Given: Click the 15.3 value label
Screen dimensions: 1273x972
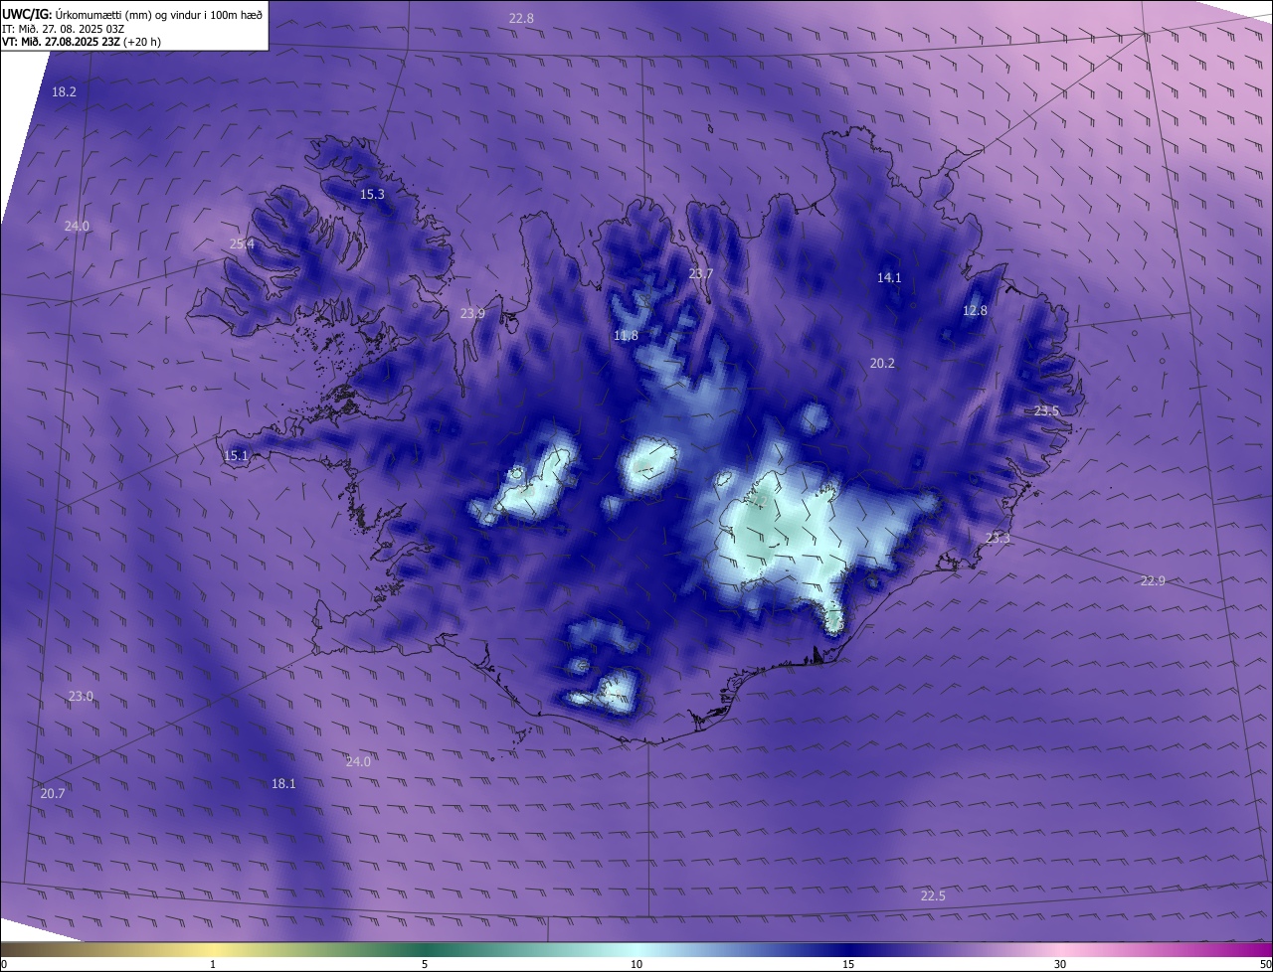Looking at the screenshot, I should 372,194.
